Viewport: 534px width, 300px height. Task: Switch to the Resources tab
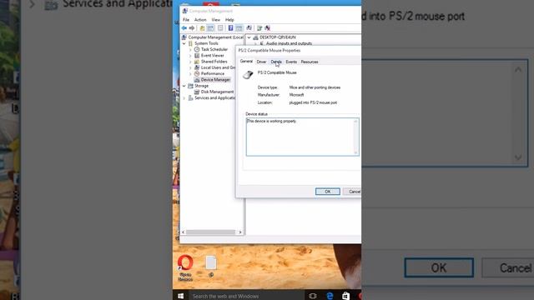pos(310,62)
